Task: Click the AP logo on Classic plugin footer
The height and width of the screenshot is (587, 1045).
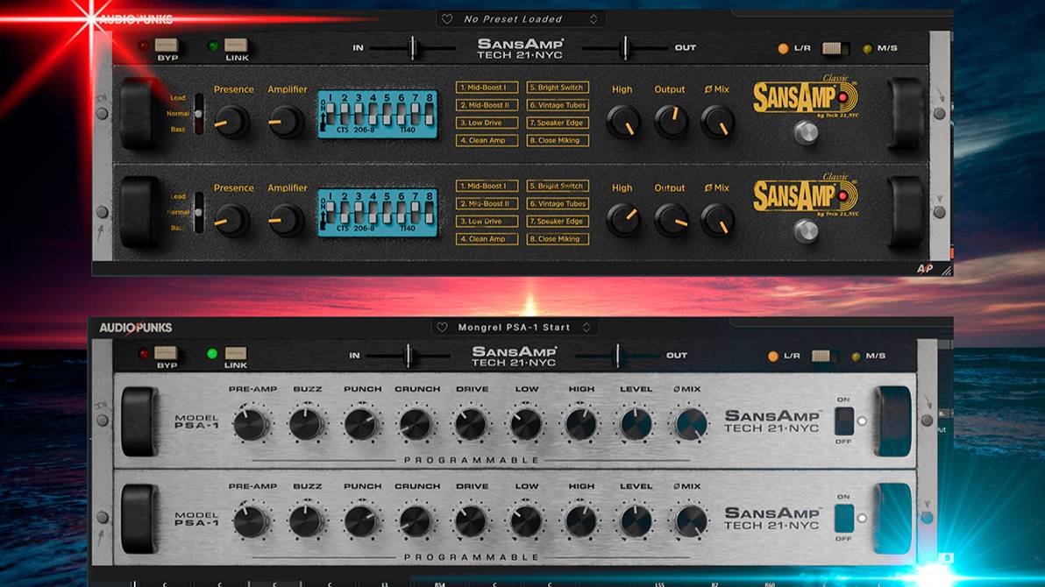Action: pos(924,269)
